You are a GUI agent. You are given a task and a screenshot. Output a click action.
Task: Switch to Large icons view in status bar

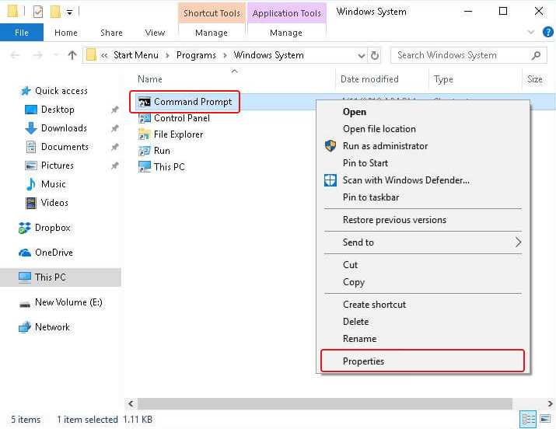545,419
